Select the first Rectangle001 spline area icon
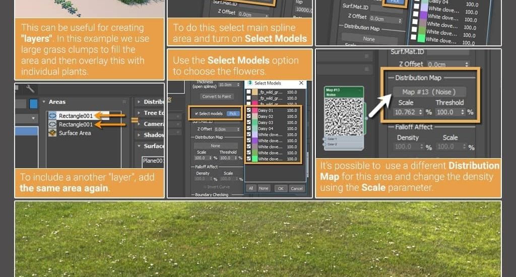Image resolution: width=516 pixels, height=277 pixels. (52, 115)
